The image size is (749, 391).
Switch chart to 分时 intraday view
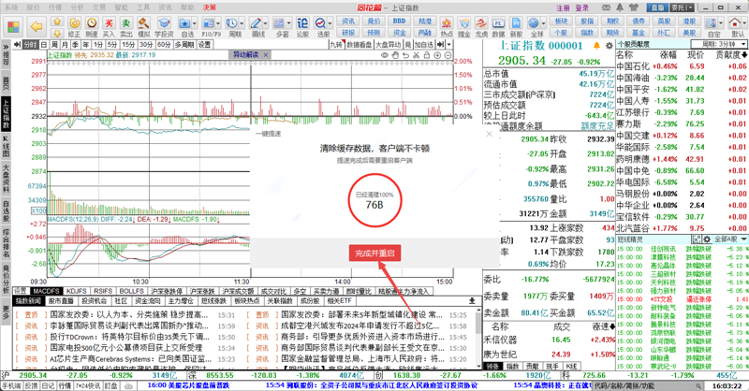30,44
